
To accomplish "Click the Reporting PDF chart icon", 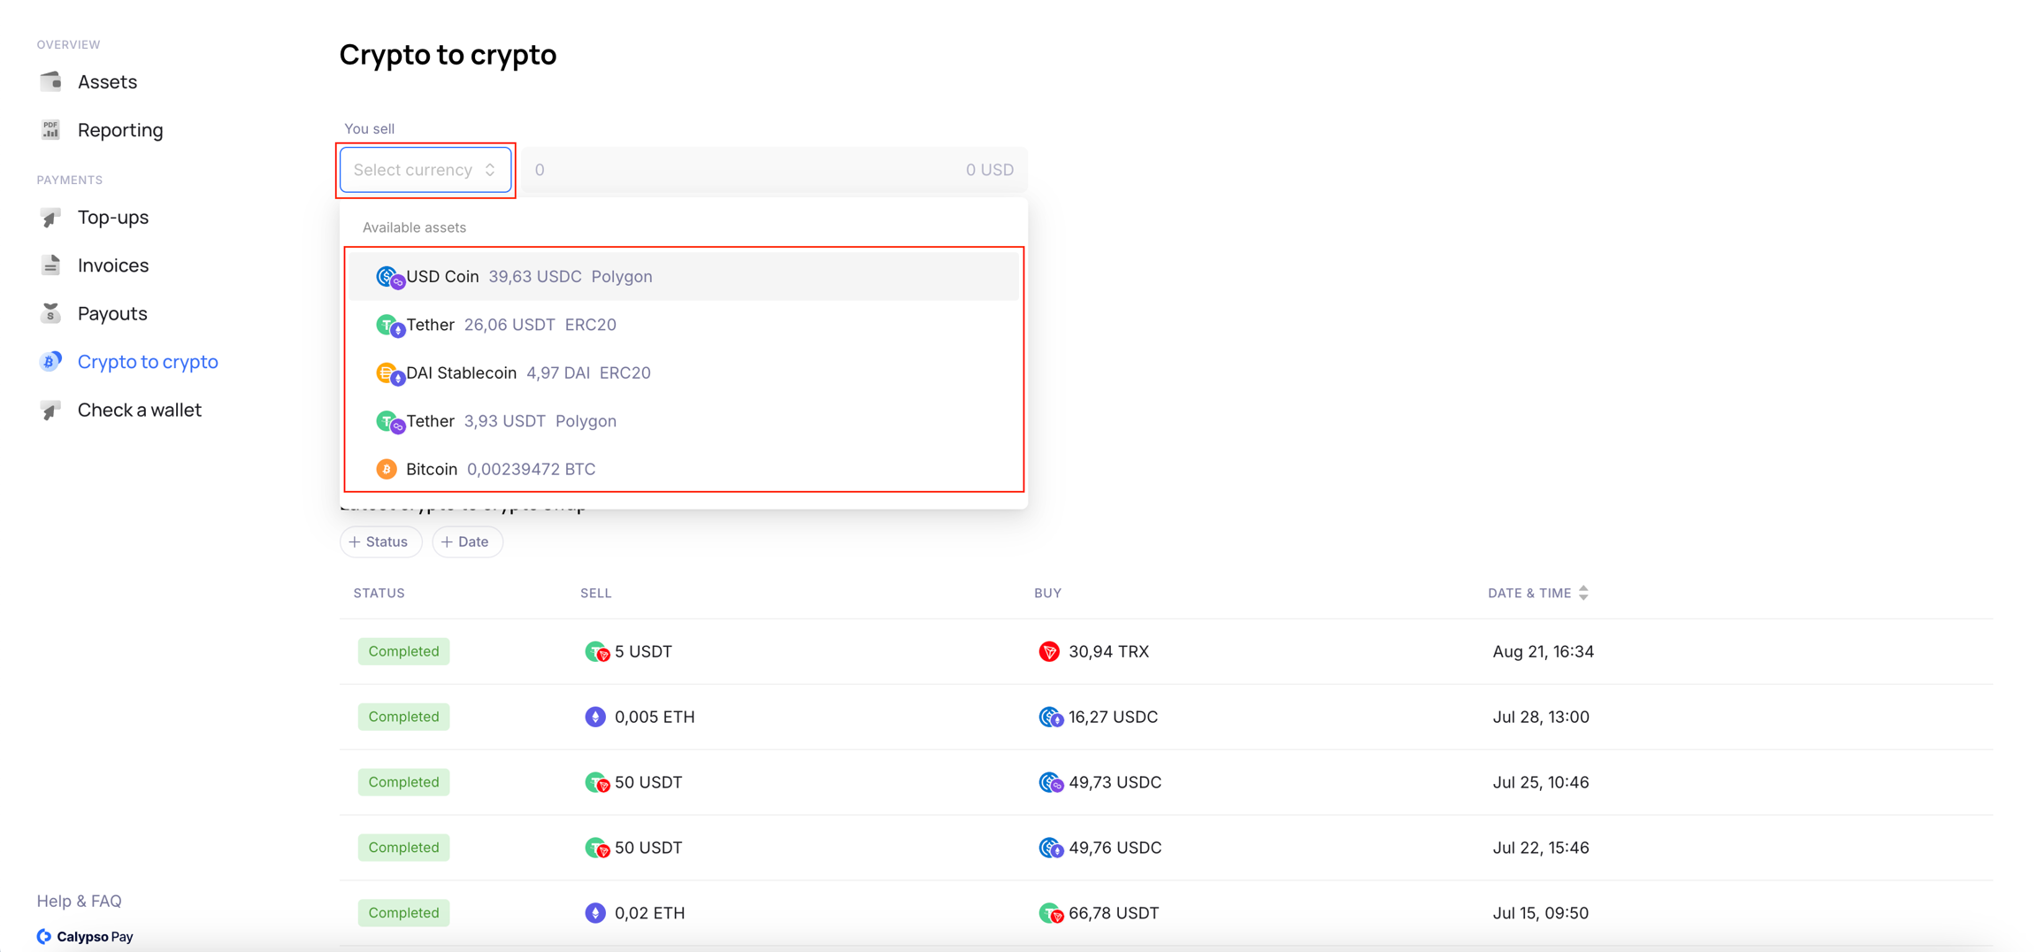I will point(50,130).
